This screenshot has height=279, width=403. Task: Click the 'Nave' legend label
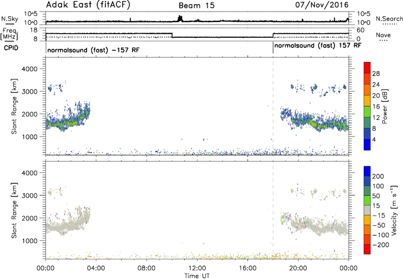click(x=383, y=35)
